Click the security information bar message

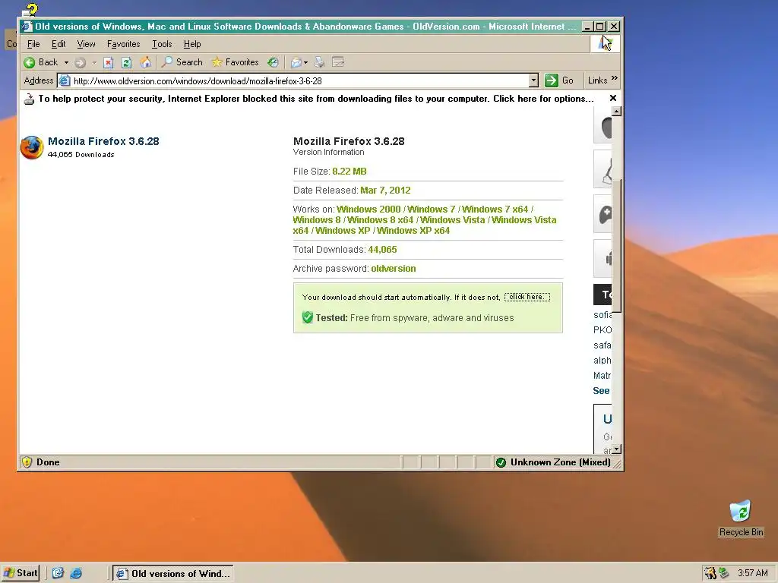[x=316, y=99]
